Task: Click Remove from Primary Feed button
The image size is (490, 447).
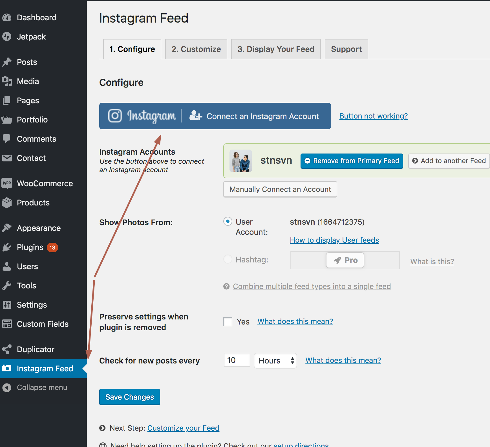Action: click(352, 161)
